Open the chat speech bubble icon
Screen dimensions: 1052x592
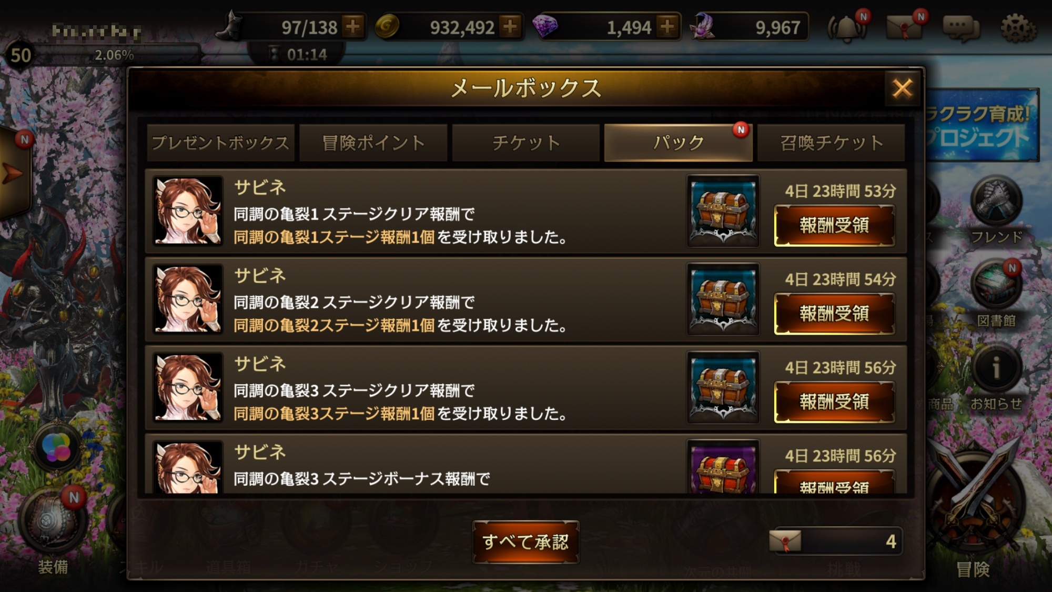coord(960,28)
